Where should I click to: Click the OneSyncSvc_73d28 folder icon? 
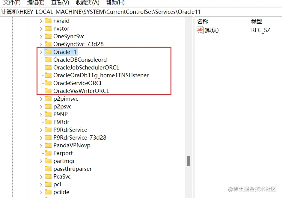pos(48,44)
